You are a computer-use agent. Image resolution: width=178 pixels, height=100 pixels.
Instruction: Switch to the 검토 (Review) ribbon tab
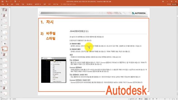coord(44,4)
